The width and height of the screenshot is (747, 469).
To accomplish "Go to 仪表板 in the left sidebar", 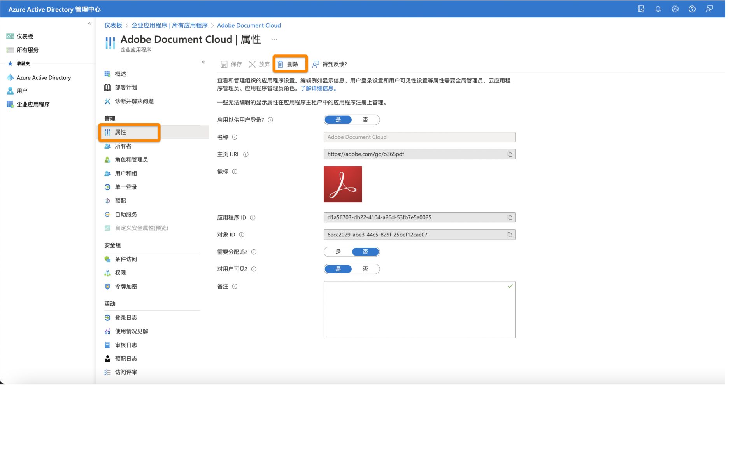I will coord(25,36).
